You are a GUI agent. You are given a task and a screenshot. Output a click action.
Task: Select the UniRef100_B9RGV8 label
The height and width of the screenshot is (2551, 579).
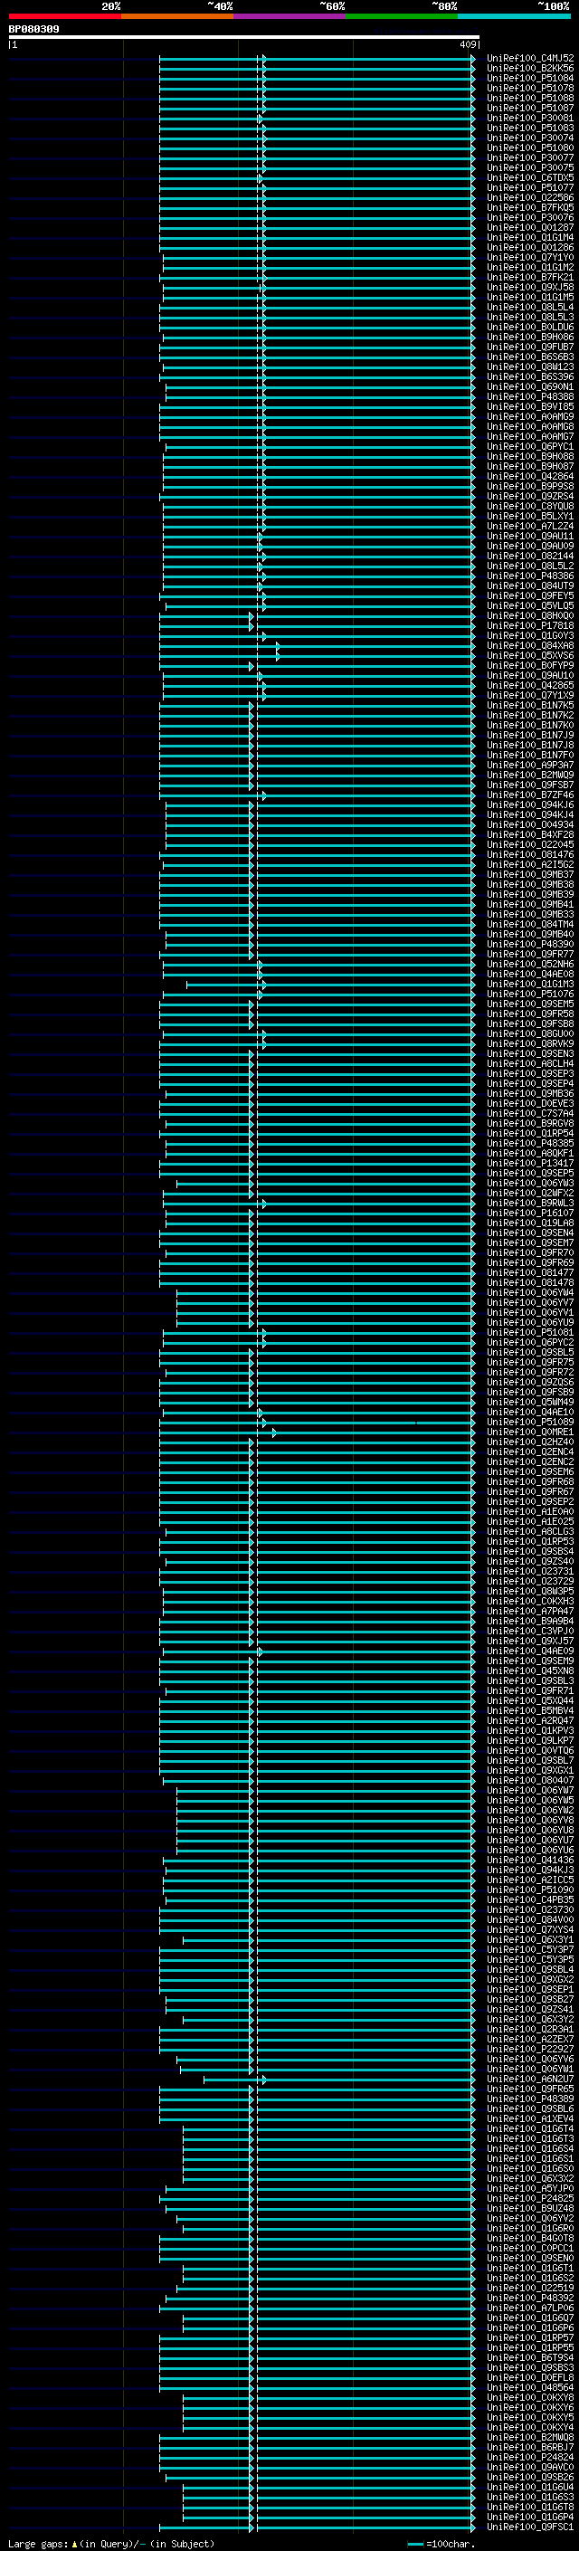point(530,1123)
